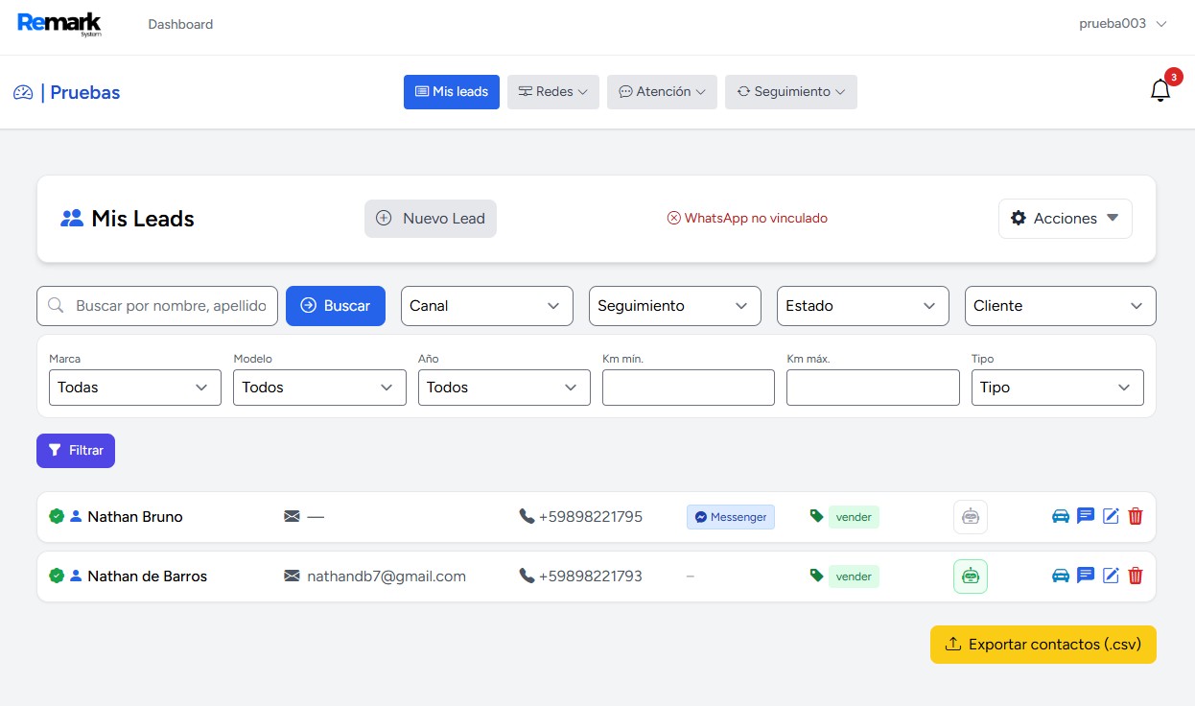
Task: Click the Messenger channel badge on Nathan Bruno
Action: pos(730,516)
